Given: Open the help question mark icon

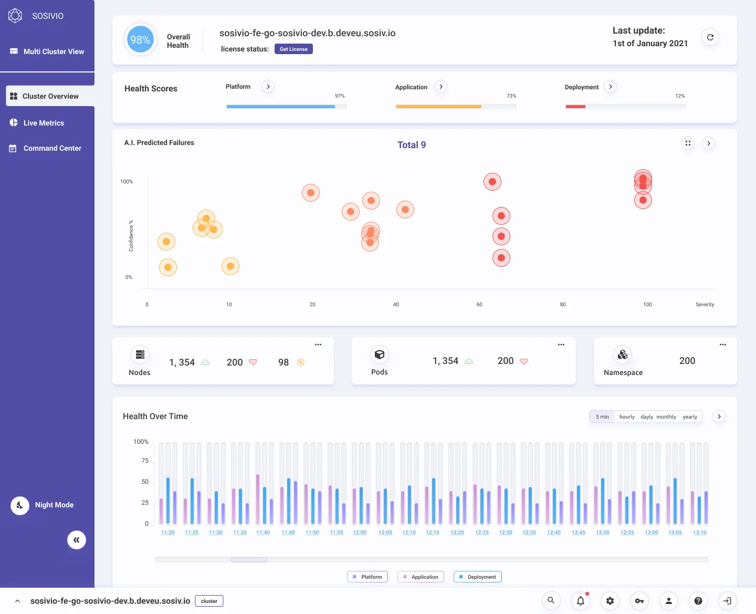Looking at the screenshot, I should coord(698,601).
